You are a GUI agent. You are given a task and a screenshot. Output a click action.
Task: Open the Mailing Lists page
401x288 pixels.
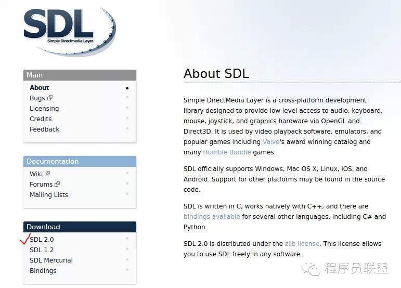click(x=49, y=195)
